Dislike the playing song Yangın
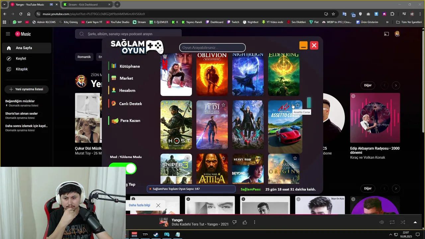Screen dimensions: 425x239 click(234, 222)
